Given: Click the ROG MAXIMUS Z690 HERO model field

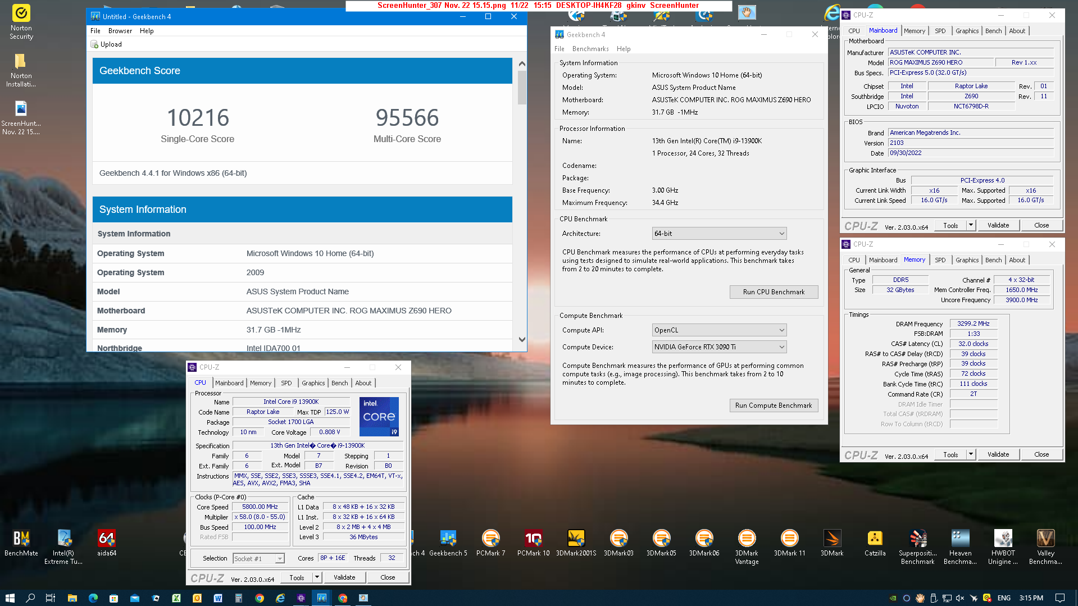Looking at the screenshot, I should (941, 62).
